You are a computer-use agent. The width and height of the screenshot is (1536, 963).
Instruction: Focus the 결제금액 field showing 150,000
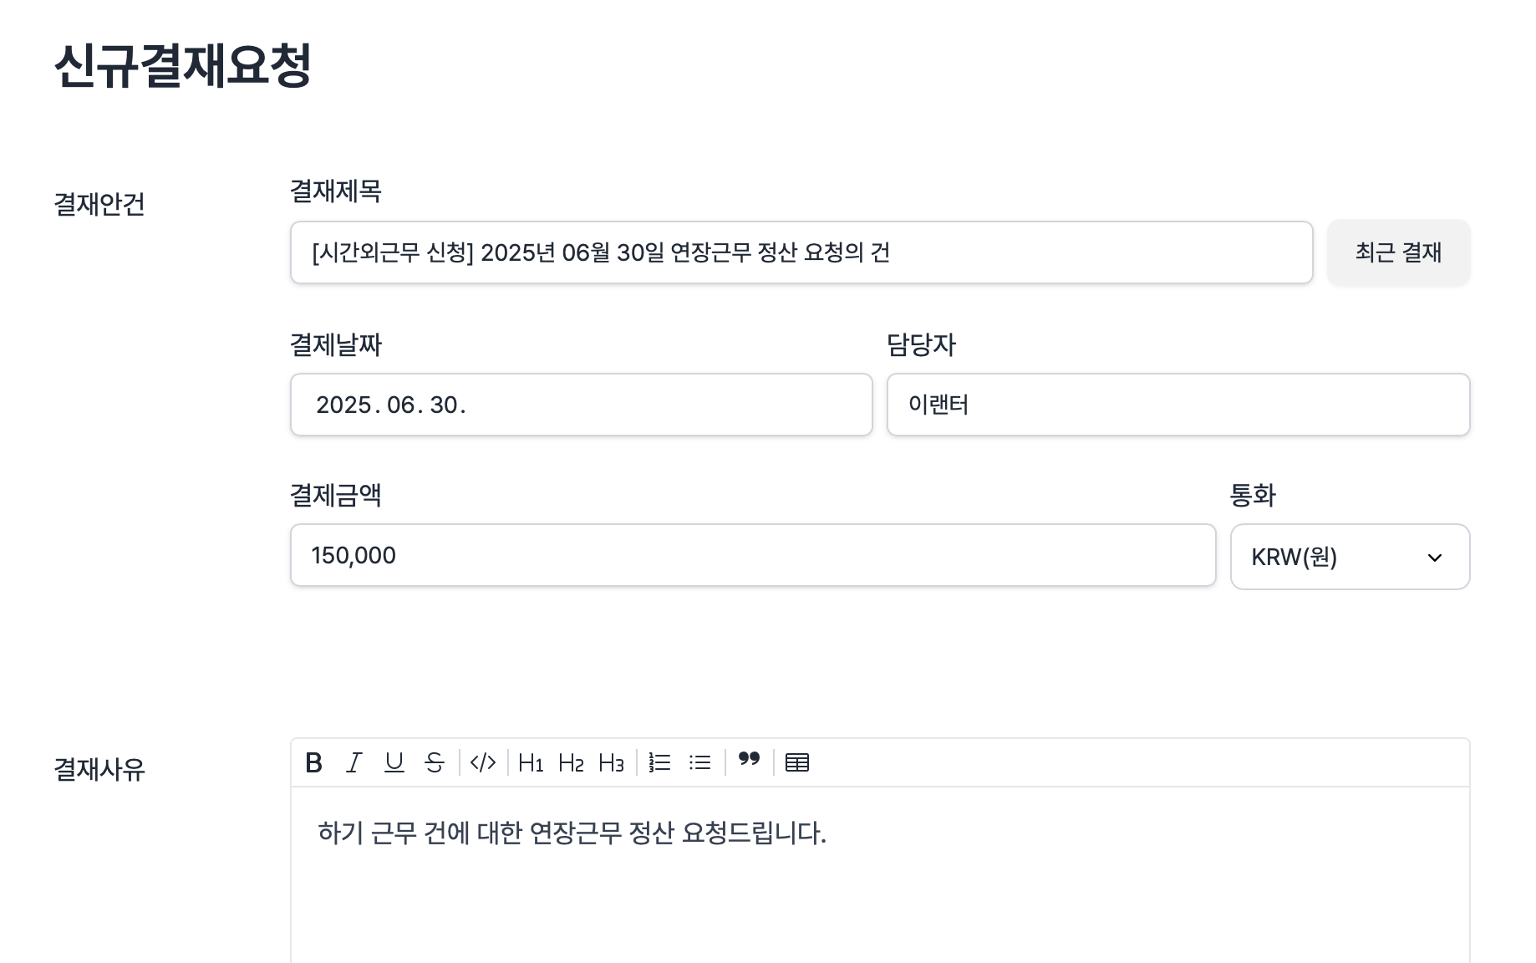[752, 556]
